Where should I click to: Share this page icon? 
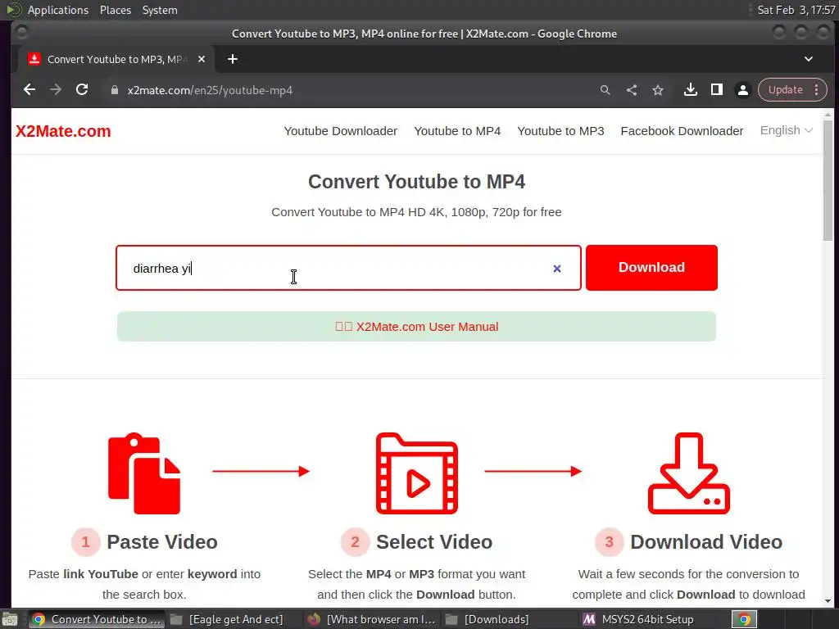click(x=632, y=90)
